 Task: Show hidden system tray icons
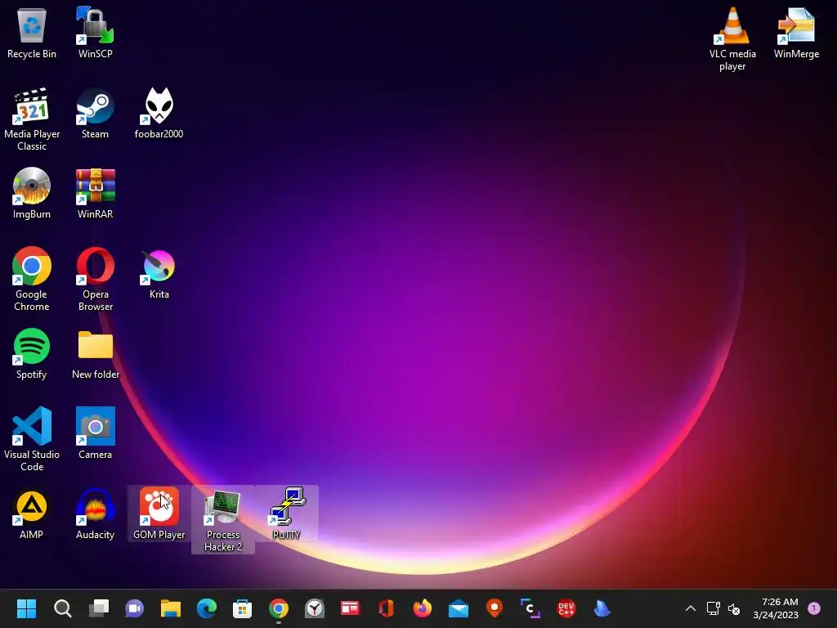tap(690, 608)
